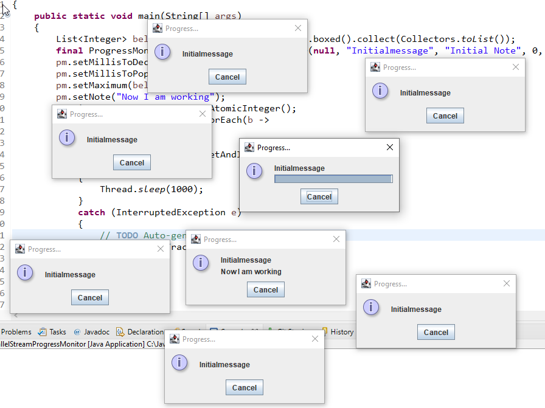This screenshot has height=408, width=545.
Task: Cancel the Progress dialog beside the AtomicInteger code
Action: point(132,162)
